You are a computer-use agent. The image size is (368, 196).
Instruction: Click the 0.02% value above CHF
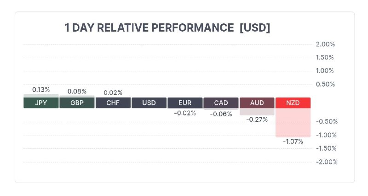coord(113,93)
